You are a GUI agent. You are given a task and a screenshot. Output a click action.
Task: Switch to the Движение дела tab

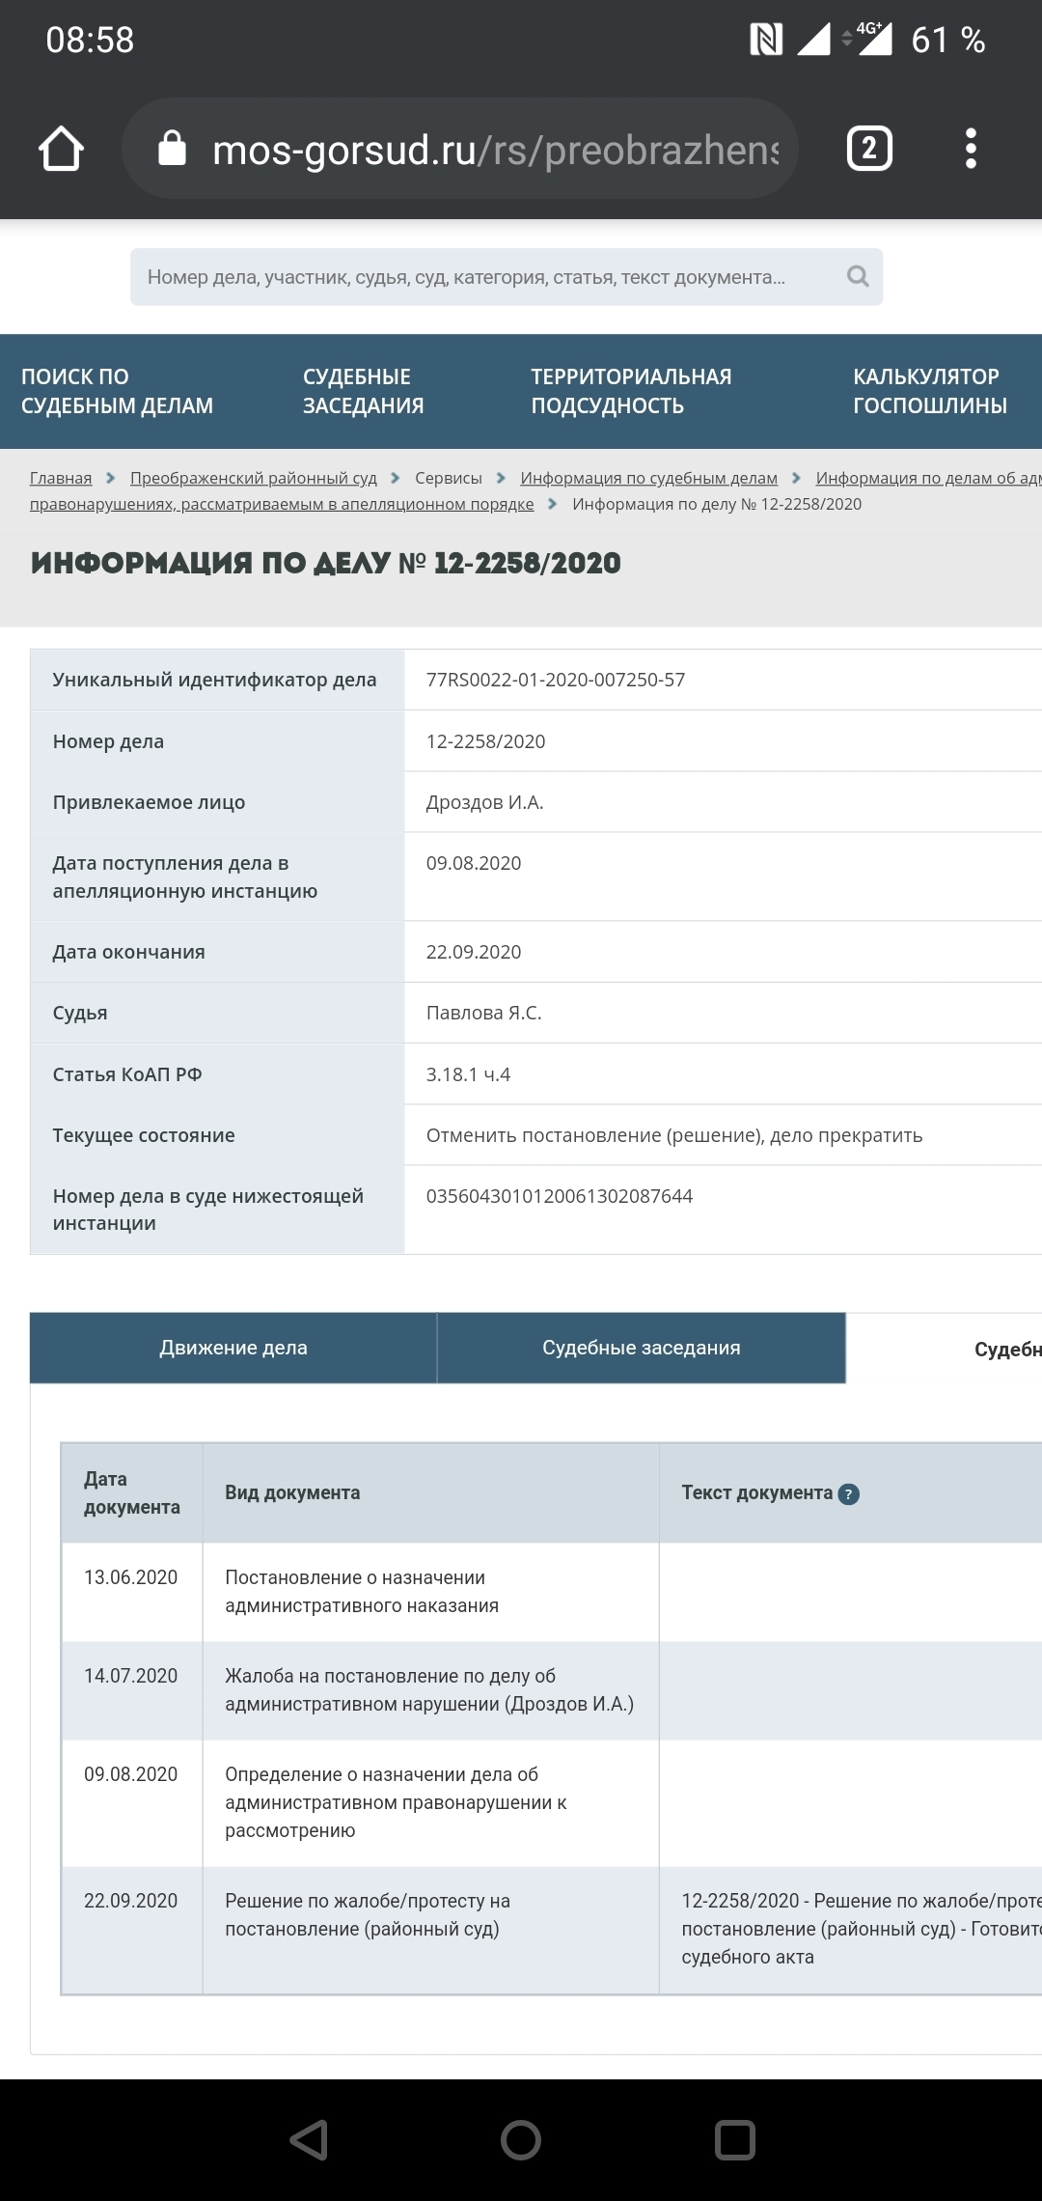pyautogui.click(x=233, y=1348)
